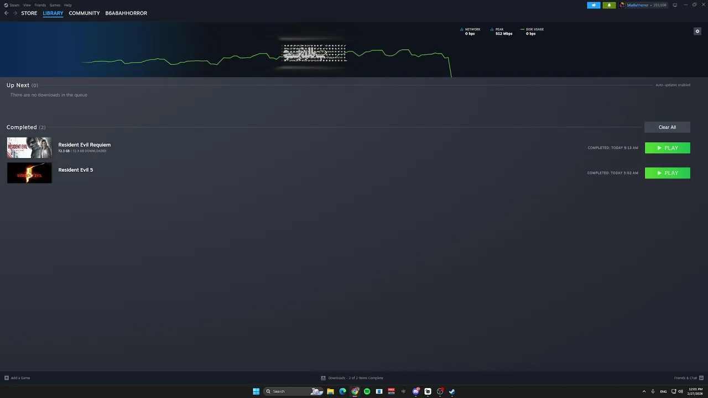Open the Steam menu

click(12, 5)
